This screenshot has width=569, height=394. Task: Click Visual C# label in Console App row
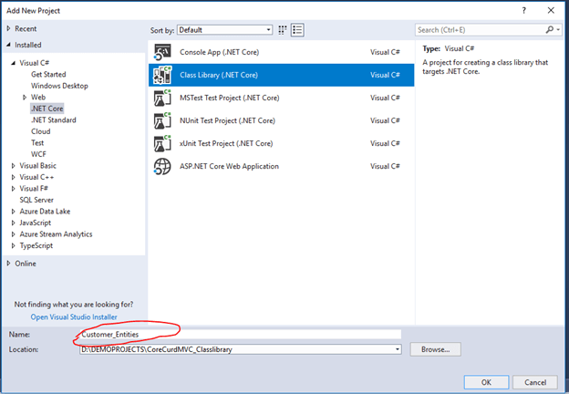(385, 52)
